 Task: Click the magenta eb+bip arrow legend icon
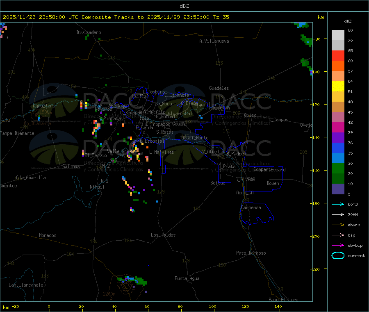pos(338,245)
